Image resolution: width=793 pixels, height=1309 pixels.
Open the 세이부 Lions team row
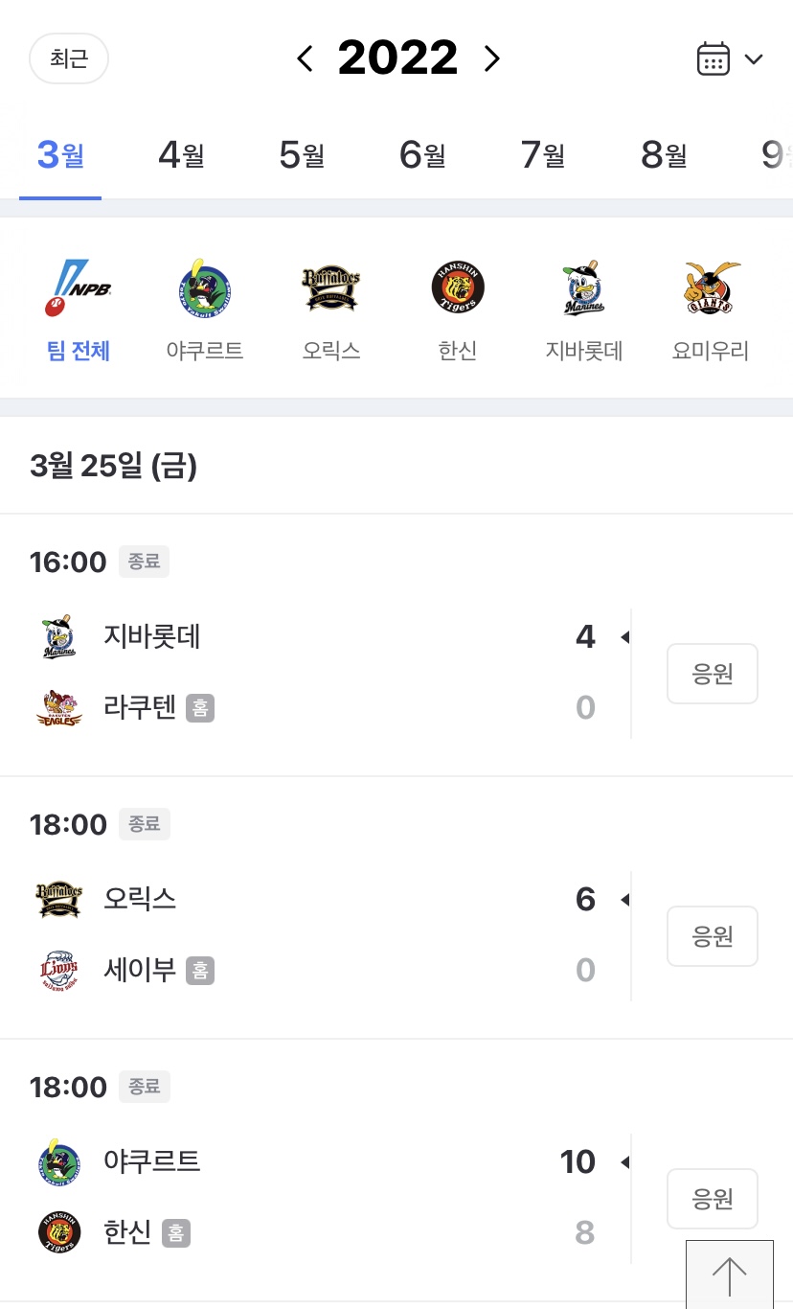140,971
